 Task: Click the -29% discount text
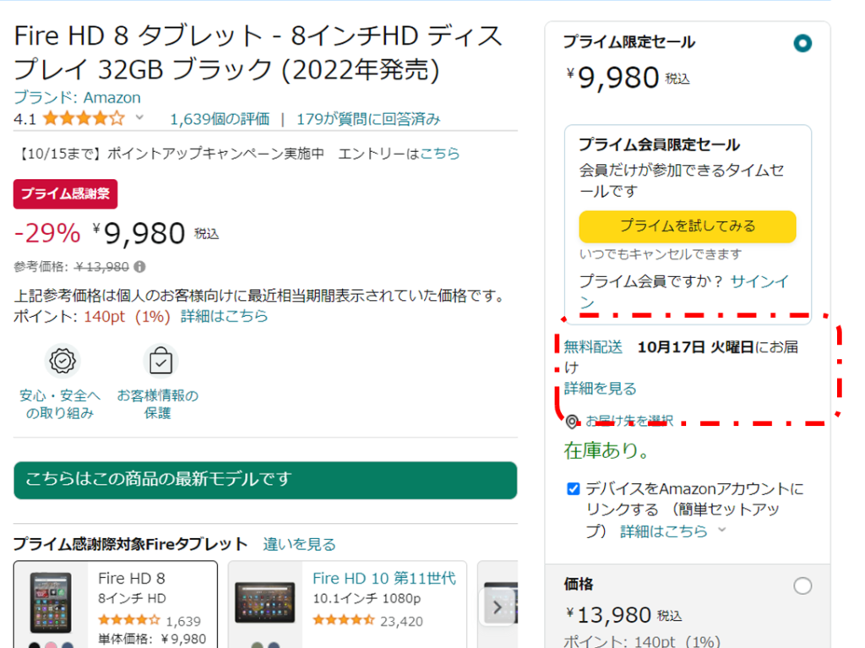pyautogui.click(x=47, y=233)
